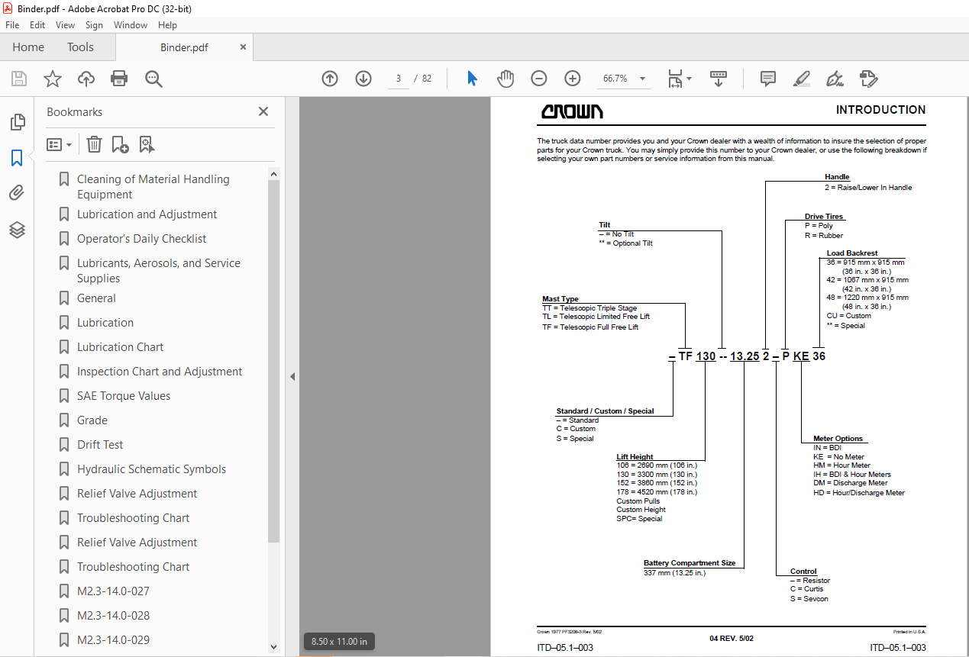Click the Save file icon

click(x=19, y=79)
